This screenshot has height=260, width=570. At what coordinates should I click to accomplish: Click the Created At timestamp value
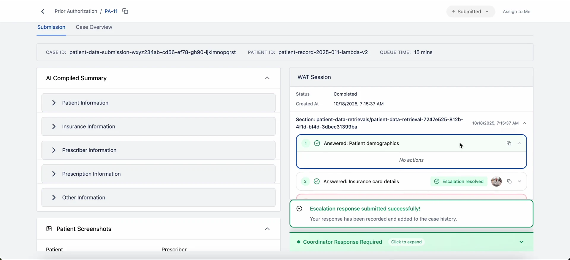[x=359, y=104]
